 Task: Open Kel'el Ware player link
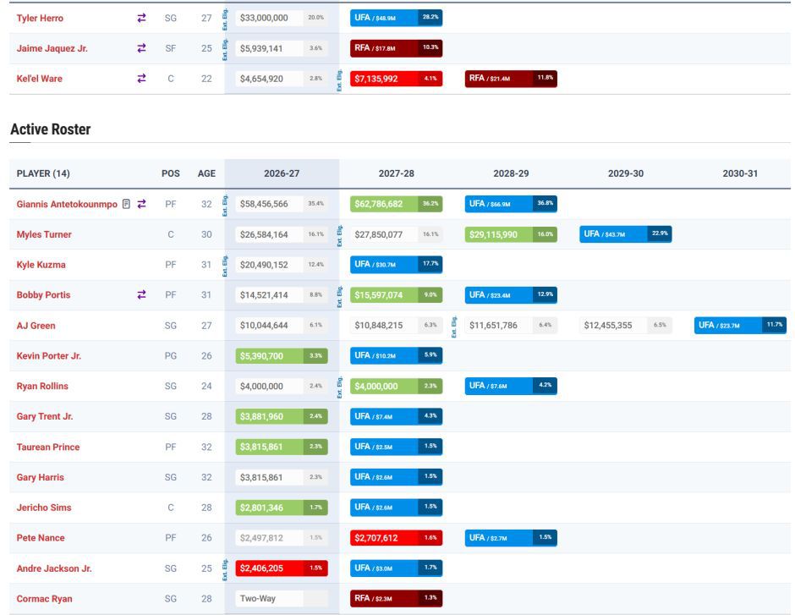tap(39, 79)
